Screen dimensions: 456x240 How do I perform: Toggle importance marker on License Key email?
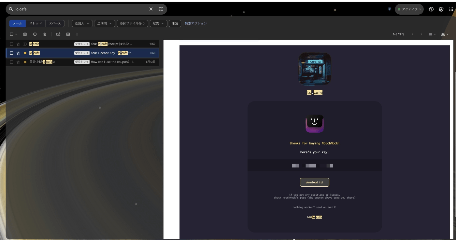(x=25, y=53)
